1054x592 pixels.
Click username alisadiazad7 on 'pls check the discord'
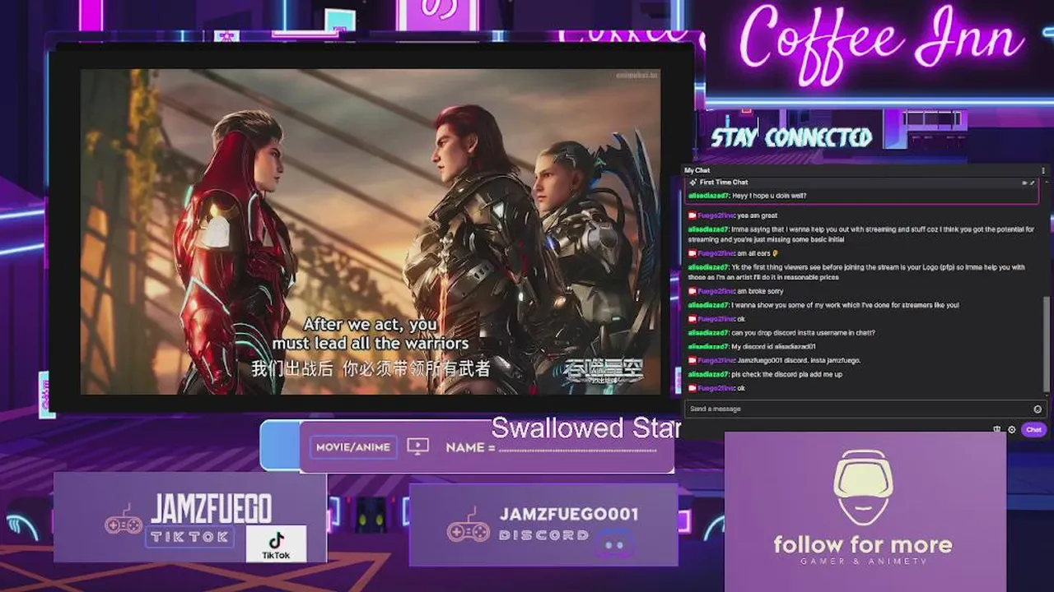click(708, 374)
